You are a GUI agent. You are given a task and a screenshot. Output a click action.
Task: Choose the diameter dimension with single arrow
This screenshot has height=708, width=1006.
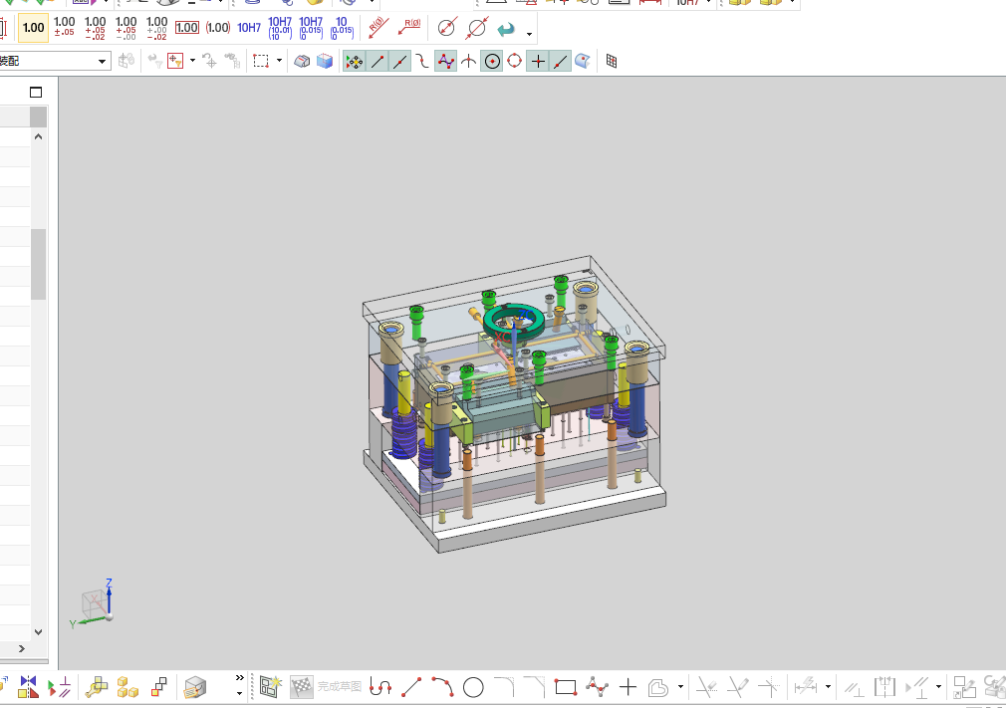point(446,28)
